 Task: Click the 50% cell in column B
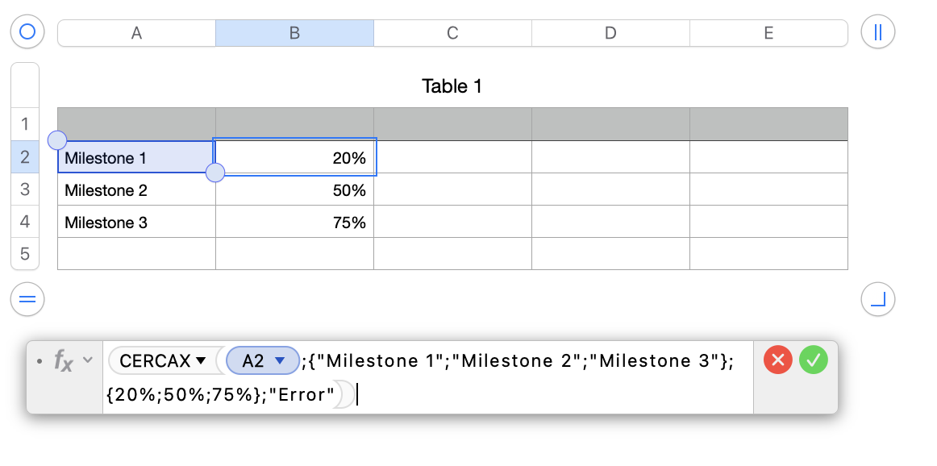click(x=294, y=190)
